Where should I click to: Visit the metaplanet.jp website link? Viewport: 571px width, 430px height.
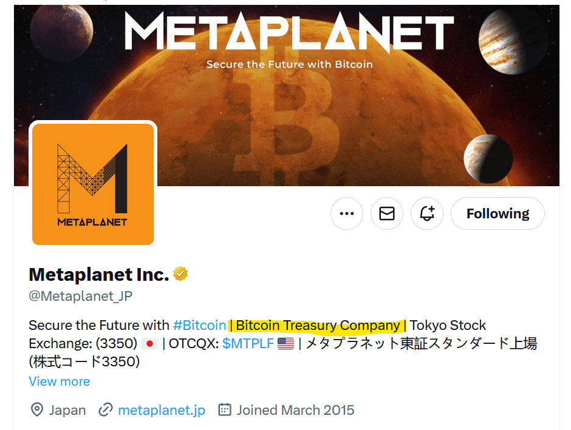click(x=162, y=410)
